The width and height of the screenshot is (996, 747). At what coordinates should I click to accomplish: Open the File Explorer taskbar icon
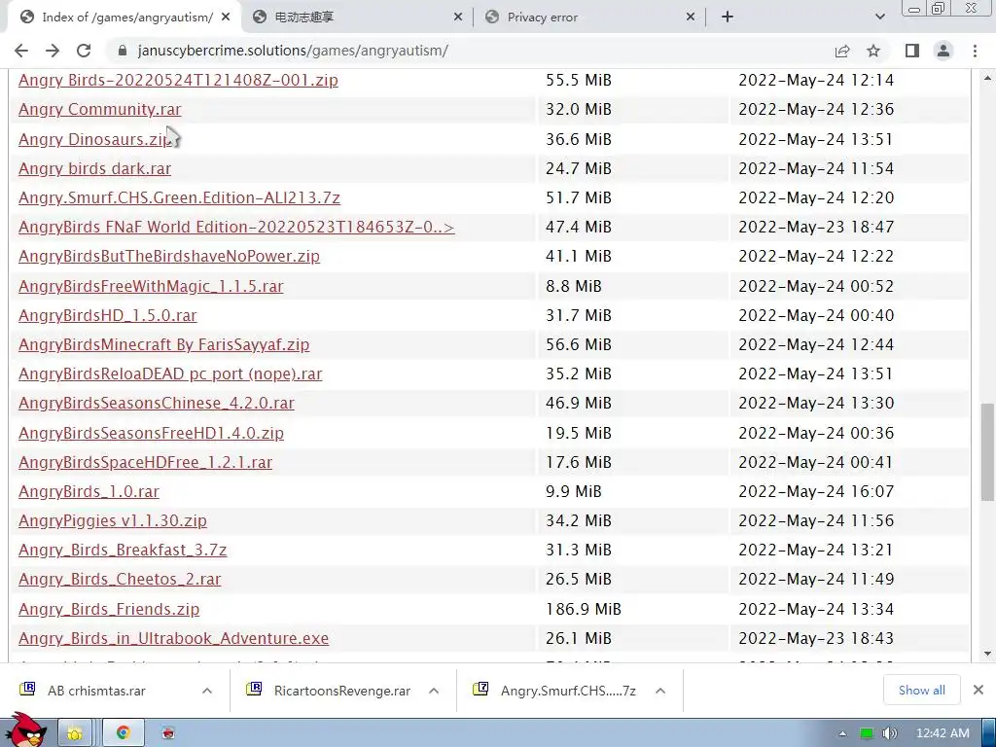point(76,733)
